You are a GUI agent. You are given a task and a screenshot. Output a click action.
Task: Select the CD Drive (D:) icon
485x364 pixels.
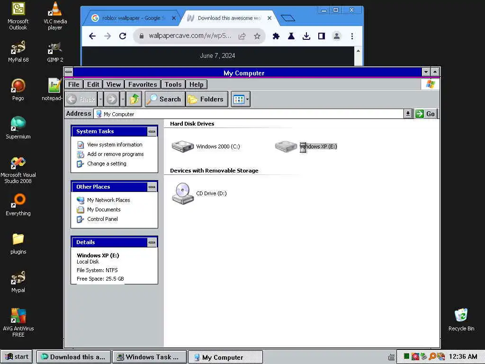point(183,193)
